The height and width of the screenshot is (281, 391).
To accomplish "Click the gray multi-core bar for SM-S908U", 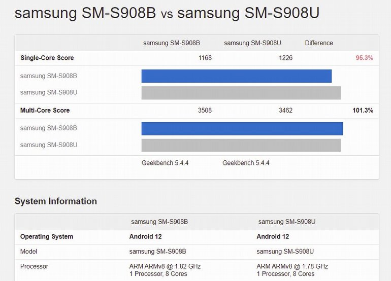I will (x=241, y=145).
